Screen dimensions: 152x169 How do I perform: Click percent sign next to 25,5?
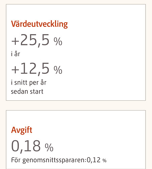[58, 42]
